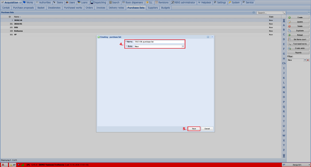311x167 pixels.
Task: Open the REKS administrator module
Action: coord(183,2)
